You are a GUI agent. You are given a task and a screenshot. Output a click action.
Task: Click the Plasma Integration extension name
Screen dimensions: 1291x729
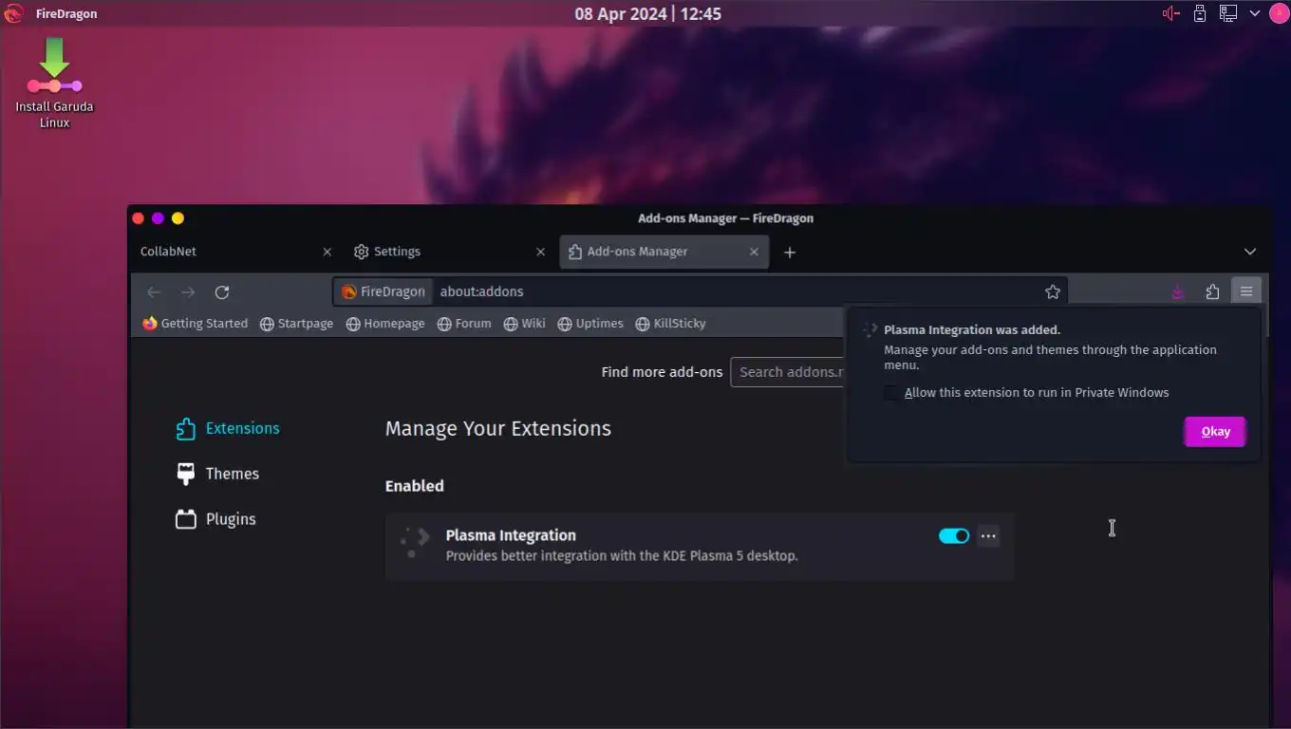point(511,535)
